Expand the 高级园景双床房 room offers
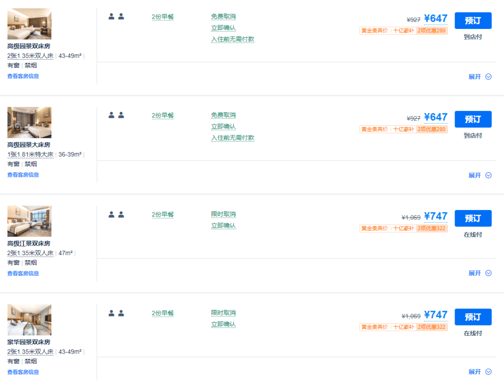 tap(480, 77)
